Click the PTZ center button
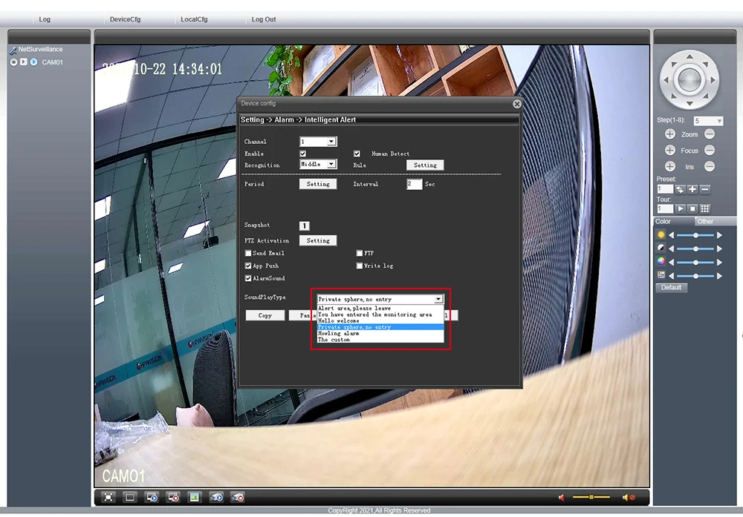The height and width of the screenshot is (517, 743). point(690,80)
